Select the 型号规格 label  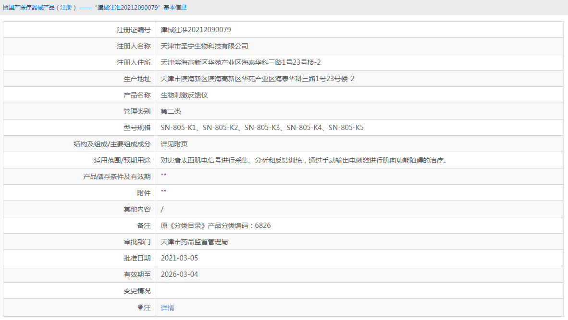[137, 128]
